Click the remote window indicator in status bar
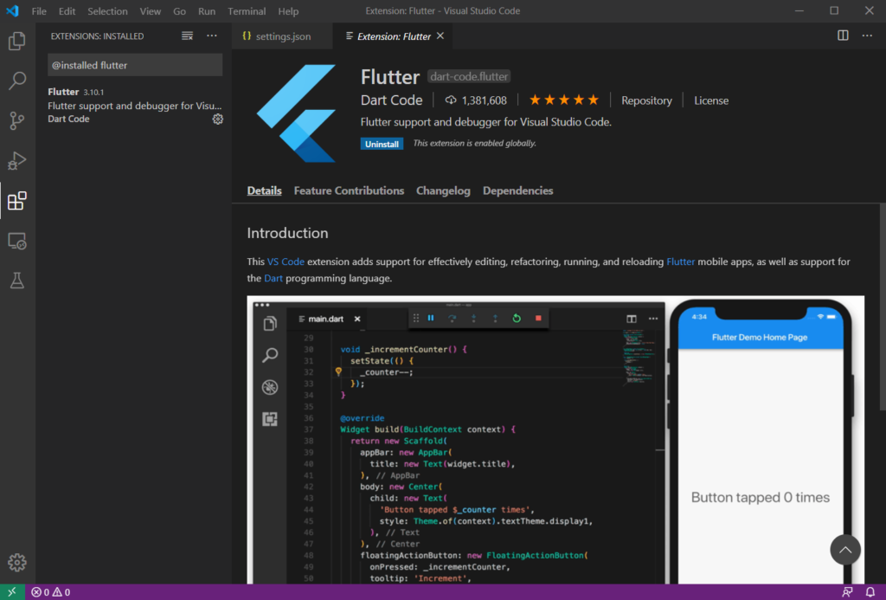 point(12,592)
